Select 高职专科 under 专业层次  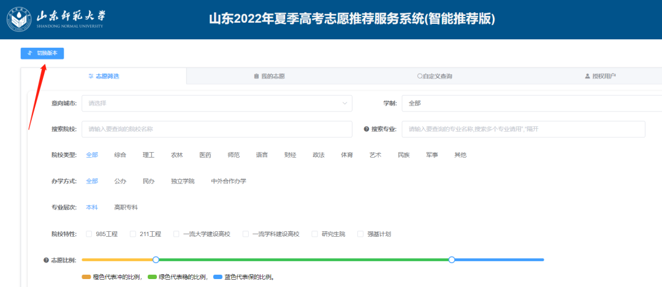tap(126, 207)
